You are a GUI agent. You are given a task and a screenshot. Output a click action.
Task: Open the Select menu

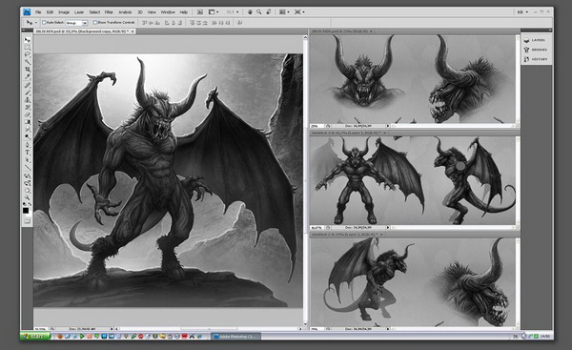(94, 12)
